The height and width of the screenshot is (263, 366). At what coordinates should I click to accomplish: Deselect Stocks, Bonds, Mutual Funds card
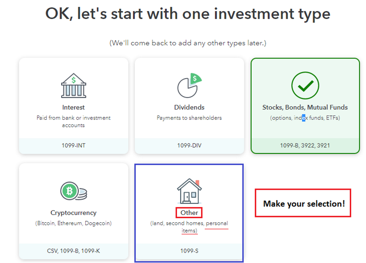click(x=305, y=106)
